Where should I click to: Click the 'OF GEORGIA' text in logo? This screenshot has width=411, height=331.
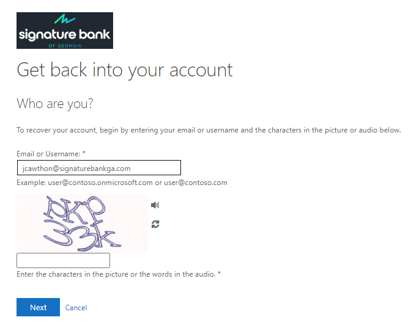(x=65, y=46)
